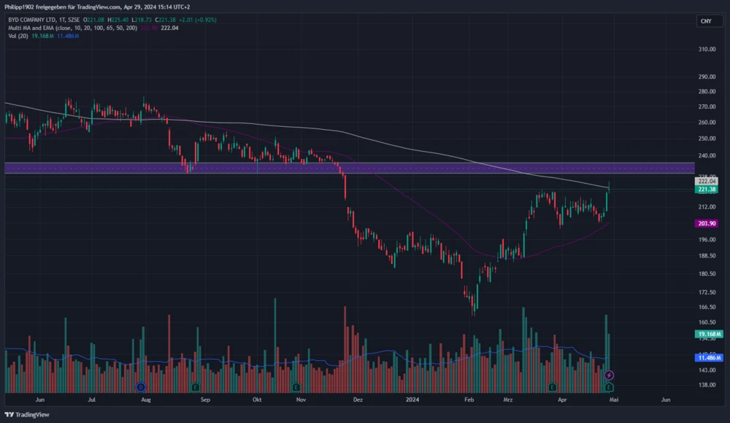730x423 pixels.
Task: Click the purple lightning bolt event icon
Action: tap(609, 375)
